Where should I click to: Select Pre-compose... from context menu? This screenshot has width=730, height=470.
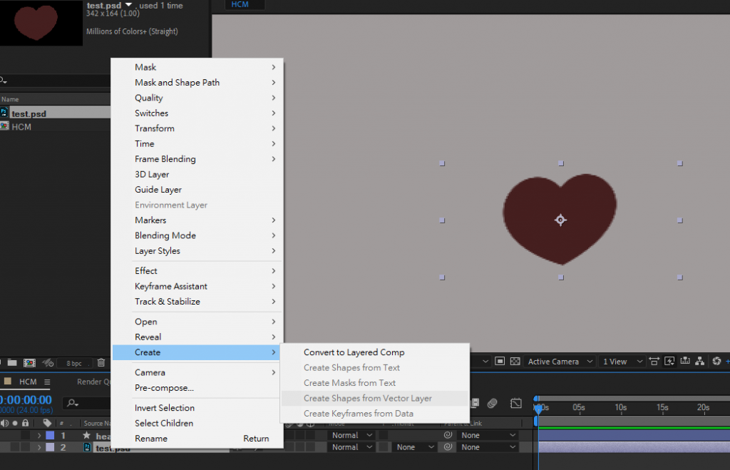tap(197, 387)
